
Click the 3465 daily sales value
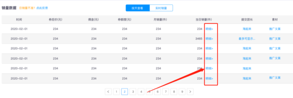click(x=199, y=38)
